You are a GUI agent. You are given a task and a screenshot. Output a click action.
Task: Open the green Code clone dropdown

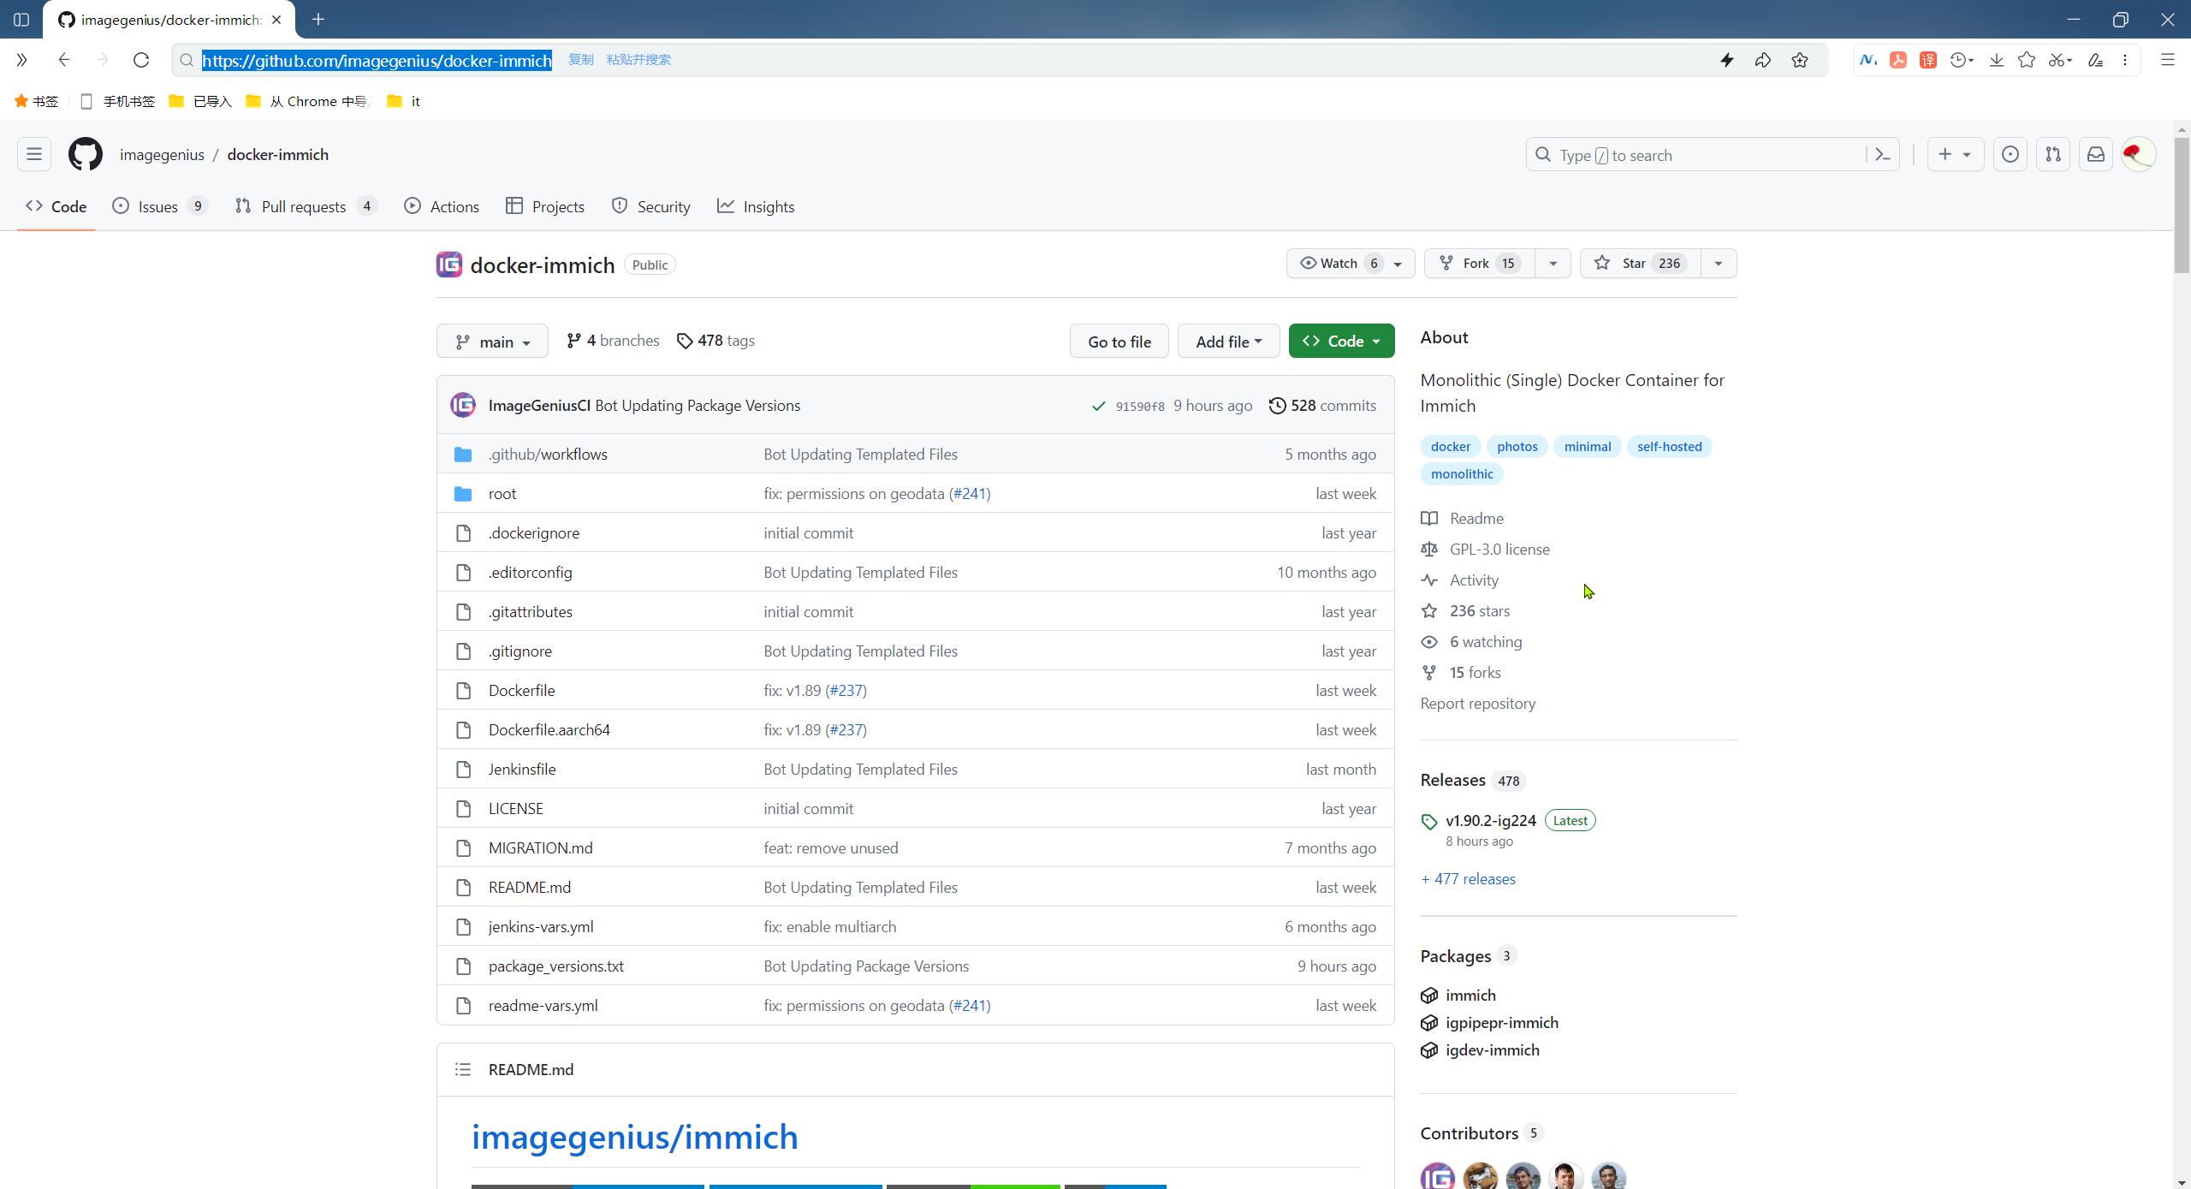pyautogui.click(x=1341, y=341)
